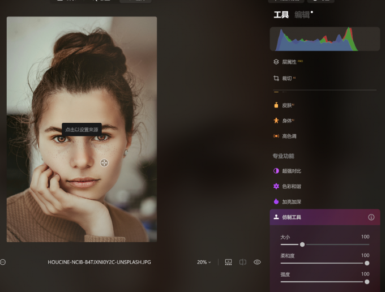Click the histogram graph panel
This screenshot has height=292, width=385.
[324, 39]
